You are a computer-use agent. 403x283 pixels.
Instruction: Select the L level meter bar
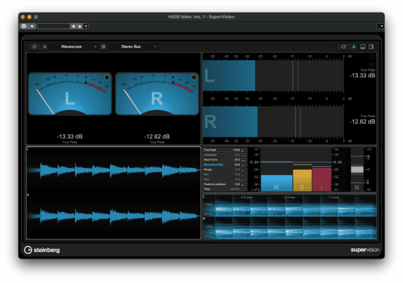[x=273, y=76]
